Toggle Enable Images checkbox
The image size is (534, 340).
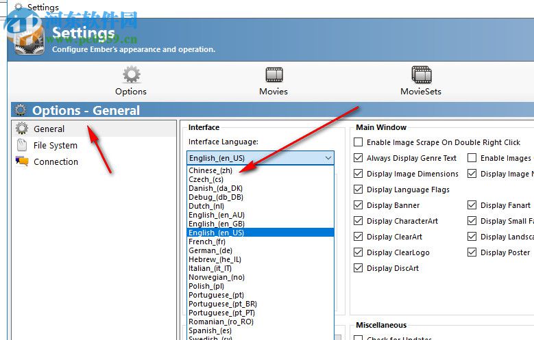point(472,158)
